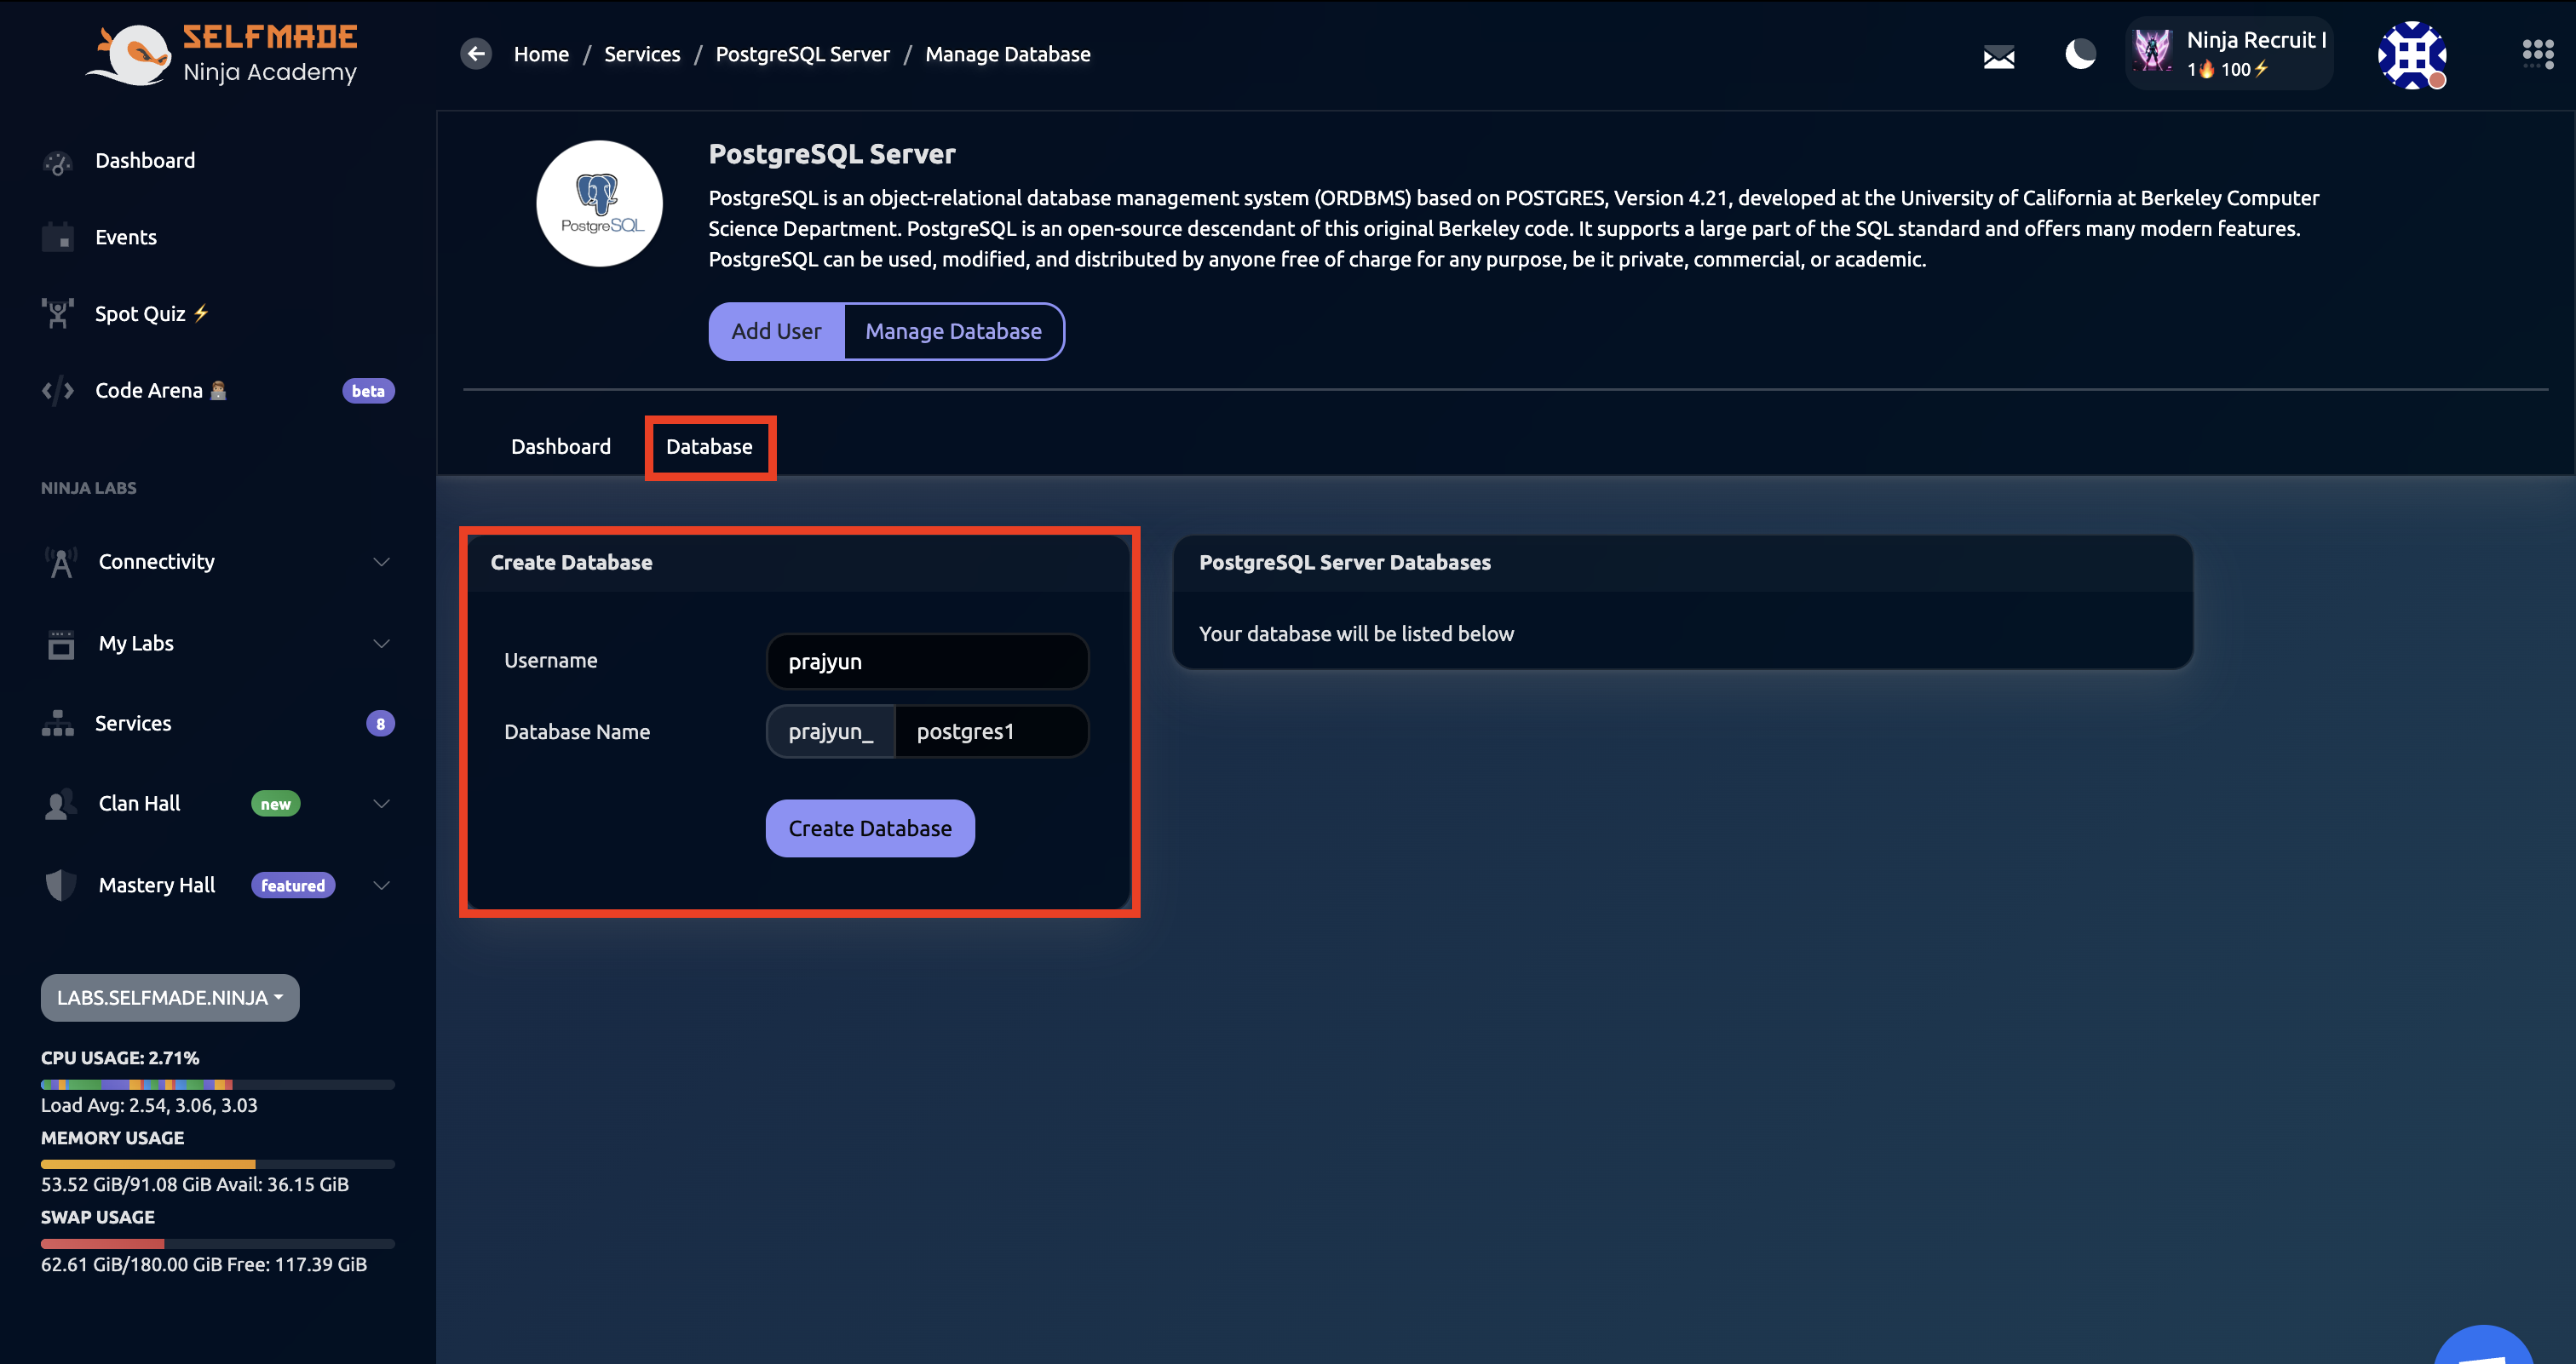Click the Clan Hall people icon
The height and width of the screenshot is (1364, 2576).
pos(61,805)
